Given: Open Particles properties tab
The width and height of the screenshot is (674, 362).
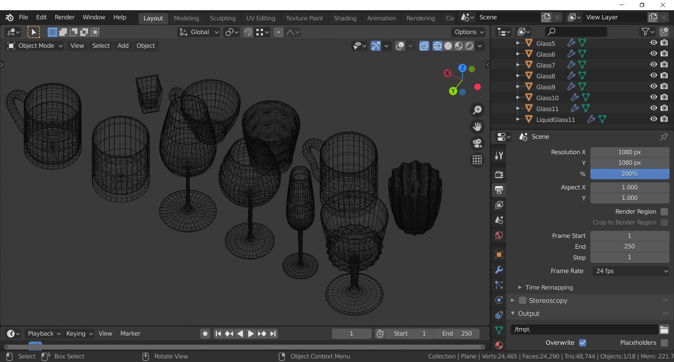Looking at the screenshot, I should [x=499, y=285].
